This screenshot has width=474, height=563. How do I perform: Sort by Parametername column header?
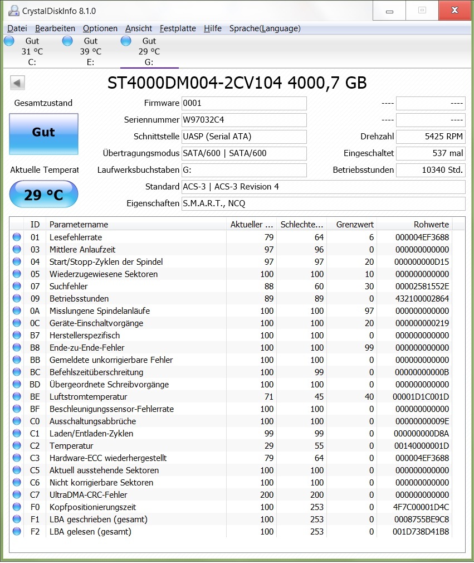(136, 225)
